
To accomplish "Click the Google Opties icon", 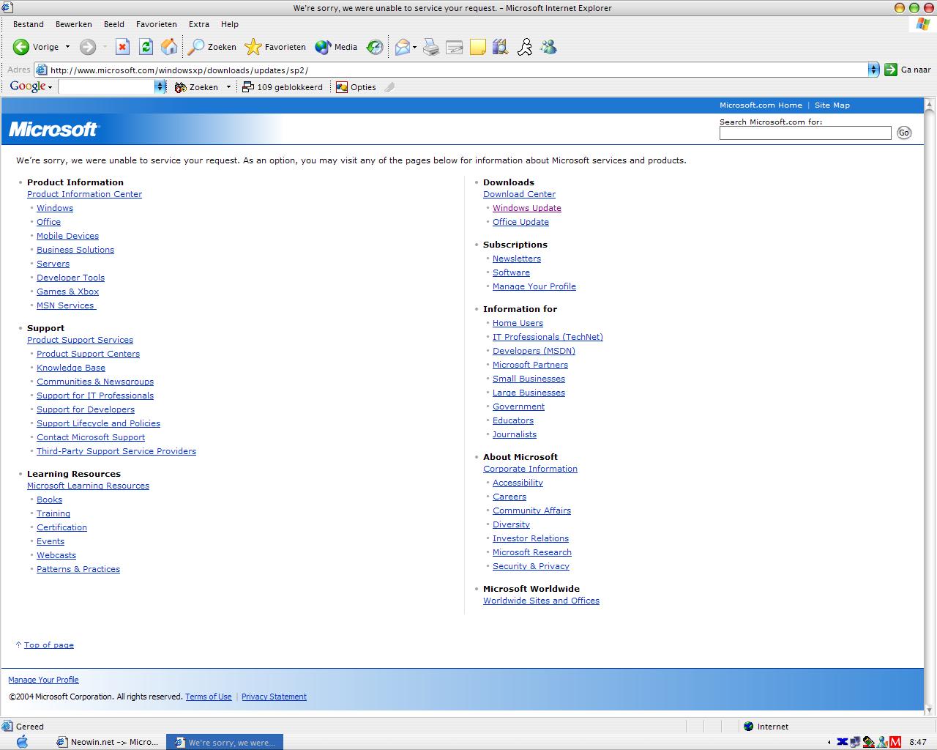I will point(356,86).
